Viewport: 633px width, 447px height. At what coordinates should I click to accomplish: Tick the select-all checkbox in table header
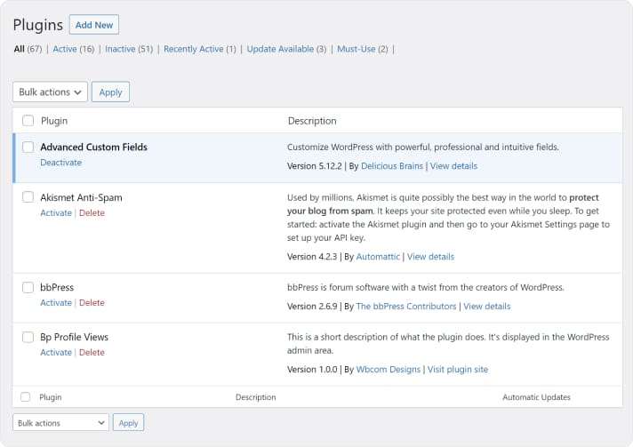tap(28, 121)
